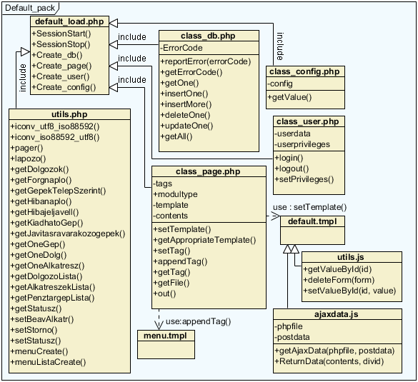
Task: Click +setTag() method
Action: point(171,251)
